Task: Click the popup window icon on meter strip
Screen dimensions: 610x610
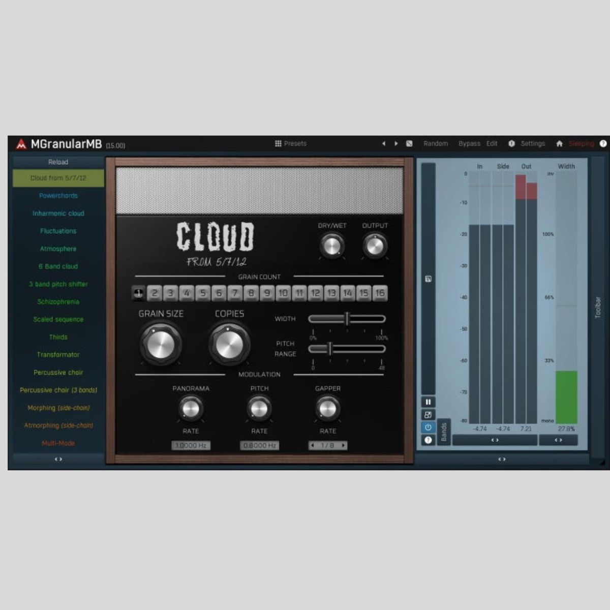Action: (428, 279)
